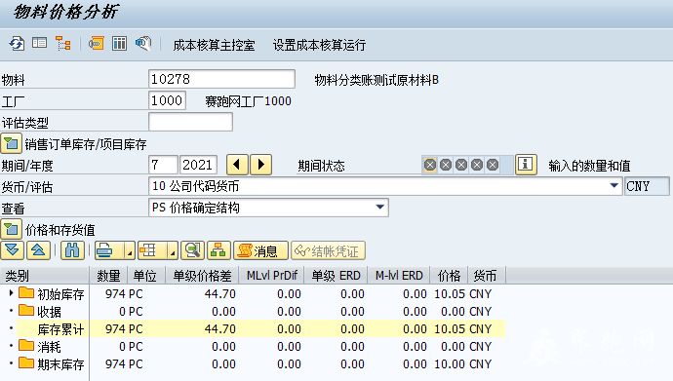Screen dimensions: 673x381
Task: Select the 库存累计 row
Action: point(253,329)
